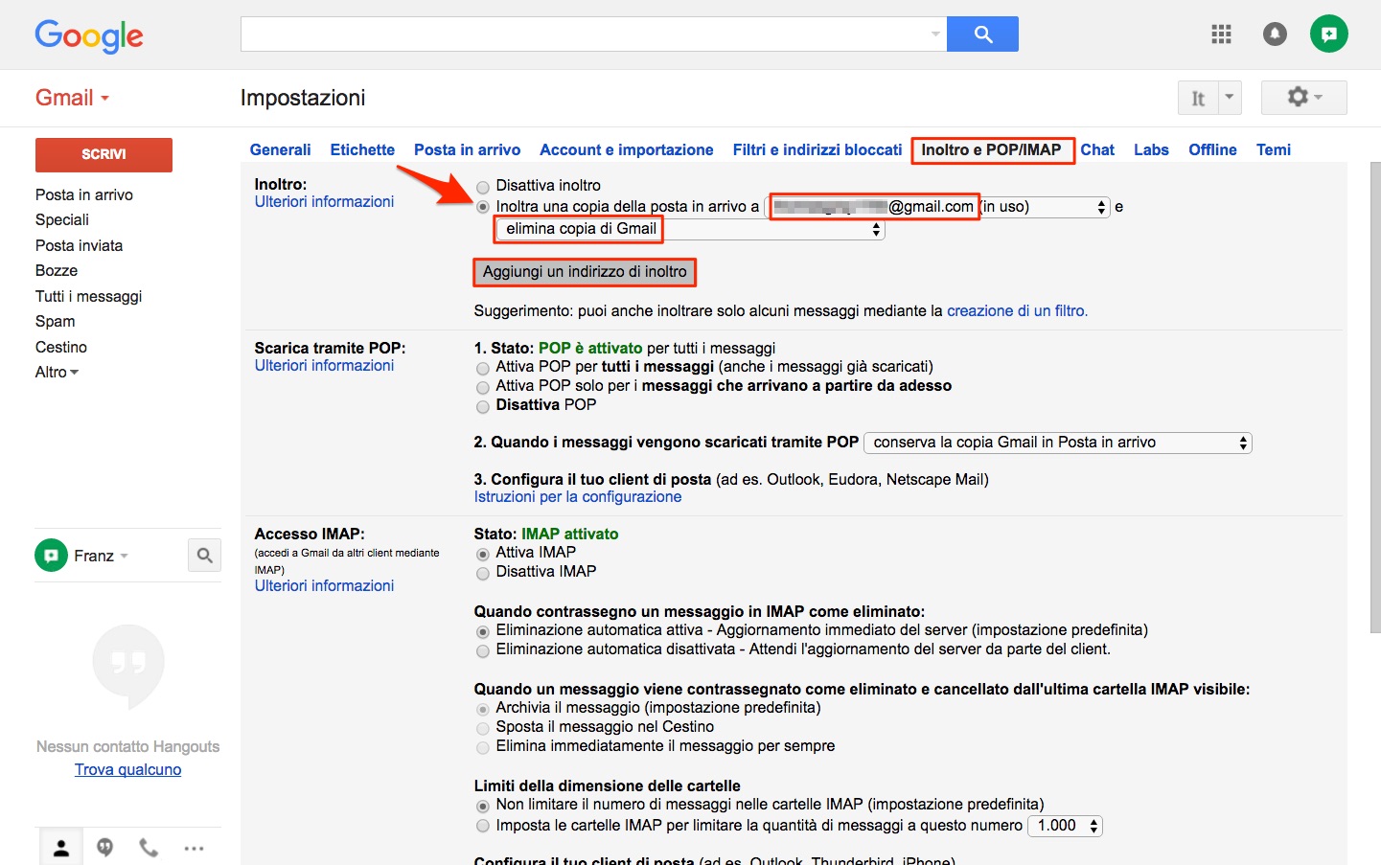
Task: Select Attiva POP solo da adesso option
Action: [x=483, y=387]
